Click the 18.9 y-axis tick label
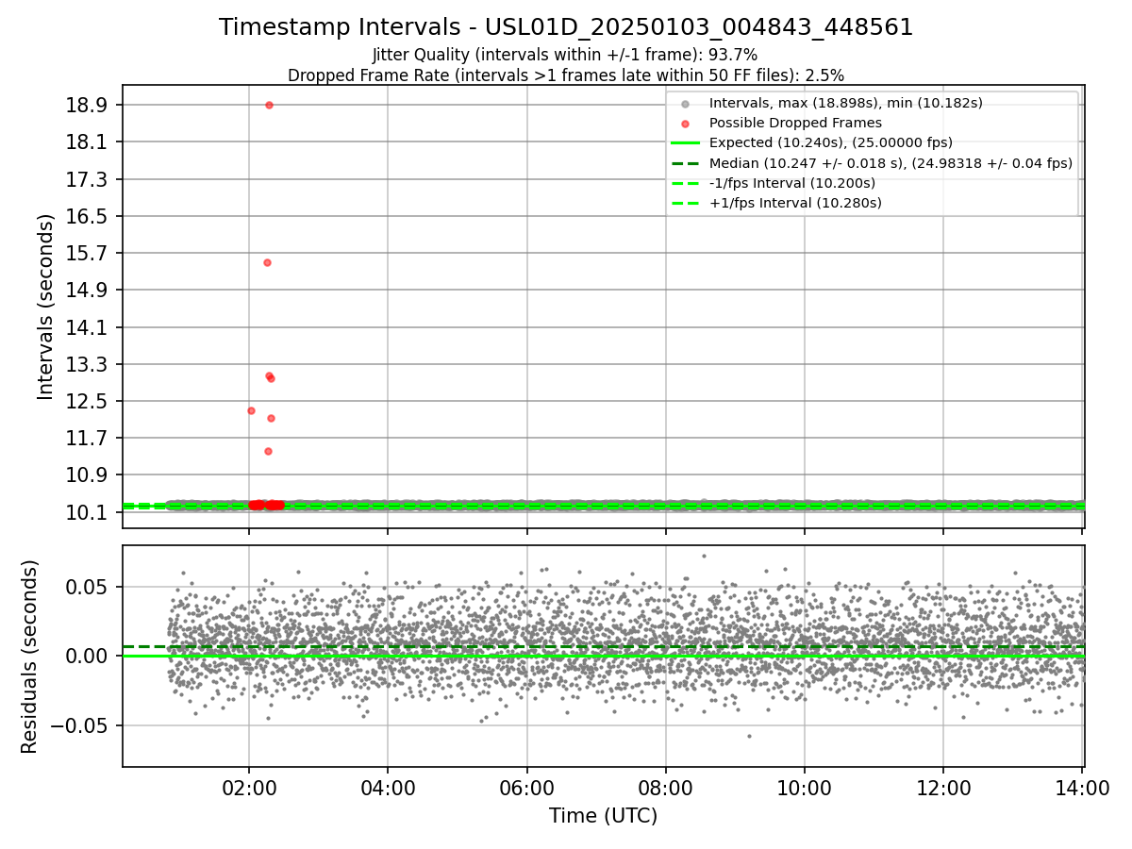 [x=88, y=105]
